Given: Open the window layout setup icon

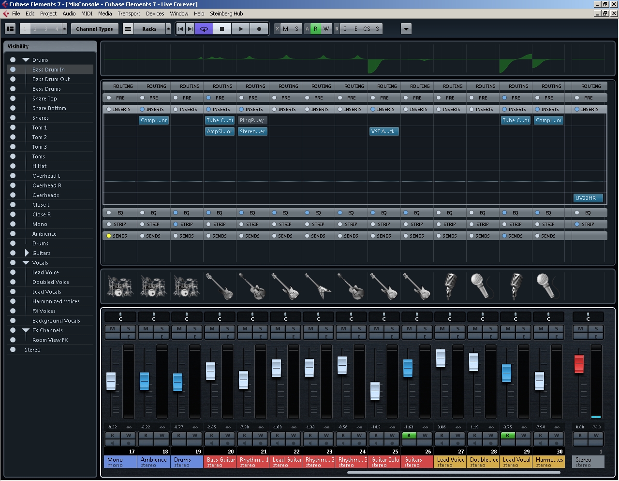Looking at the screenshot, I should (x=10, y=29).
